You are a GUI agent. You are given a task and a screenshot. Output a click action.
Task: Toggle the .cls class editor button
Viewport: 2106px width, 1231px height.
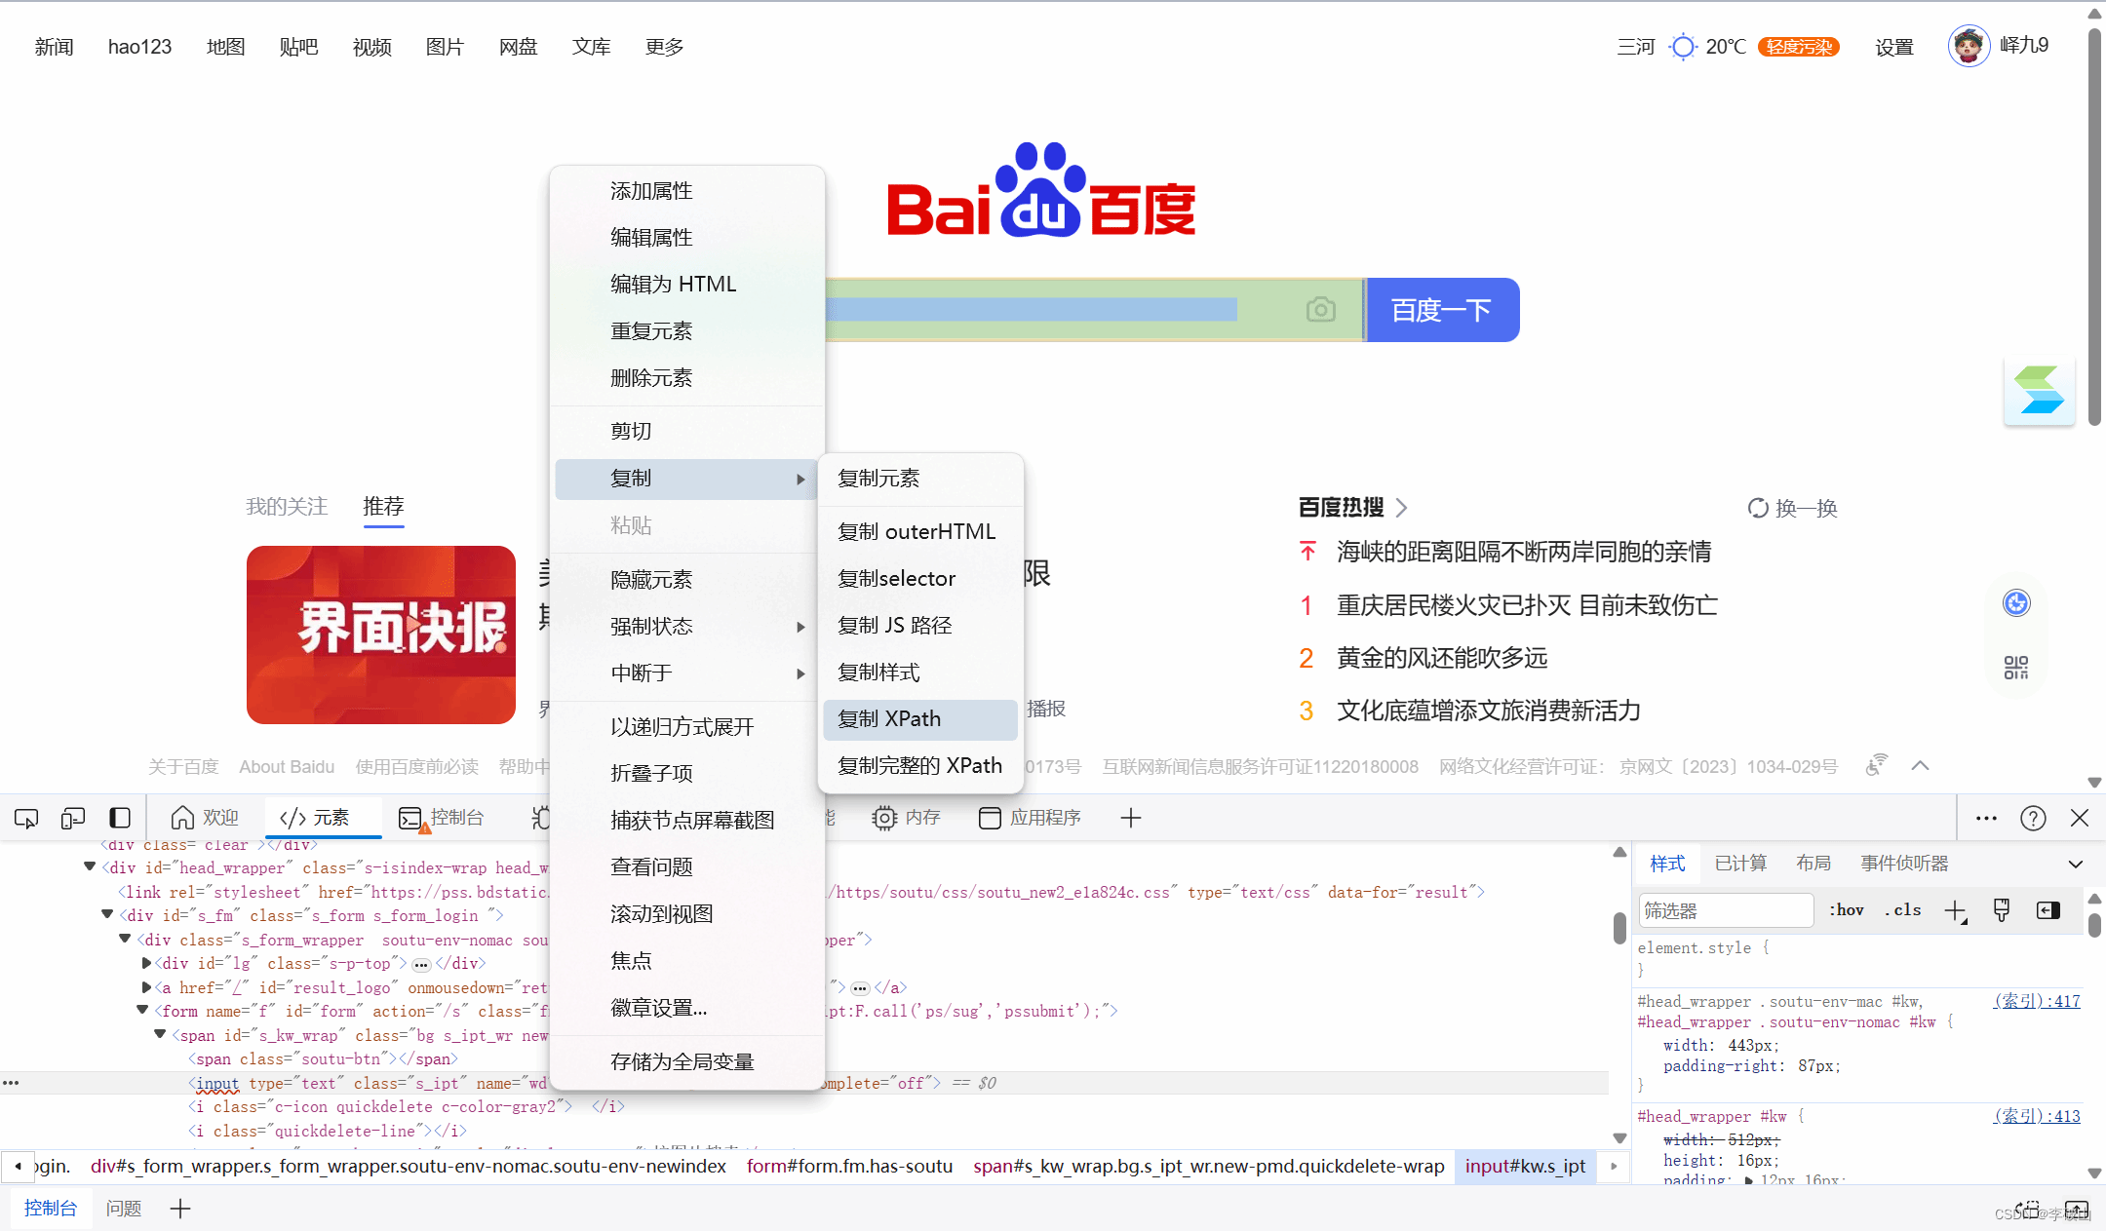(x=1902, y=910)
